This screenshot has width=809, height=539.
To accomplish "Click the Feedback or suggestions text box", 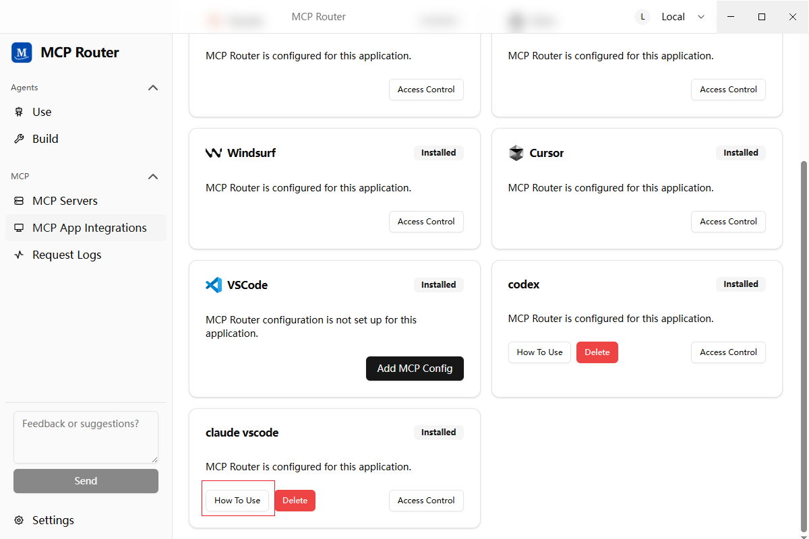I will click(86, 437).
